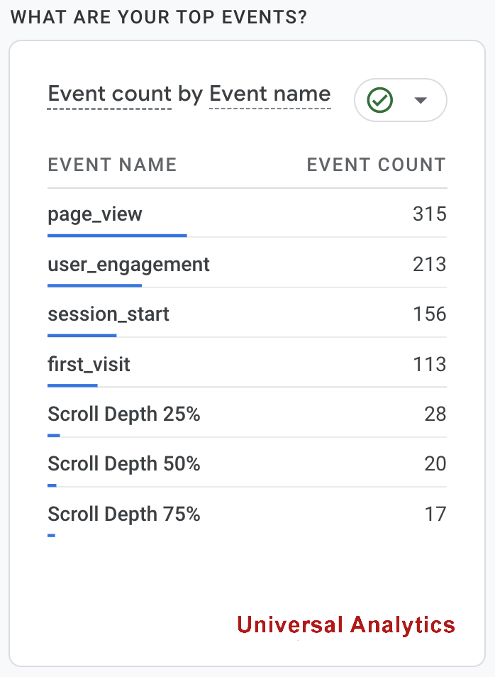Select the Scroll Depth 25% event
The width and height of the screenshot is (495, 677).
tap(123, 414)
